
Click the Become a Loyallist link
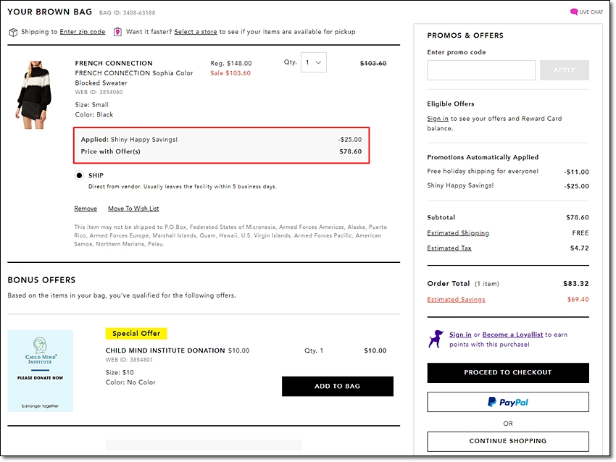point(512,335)
